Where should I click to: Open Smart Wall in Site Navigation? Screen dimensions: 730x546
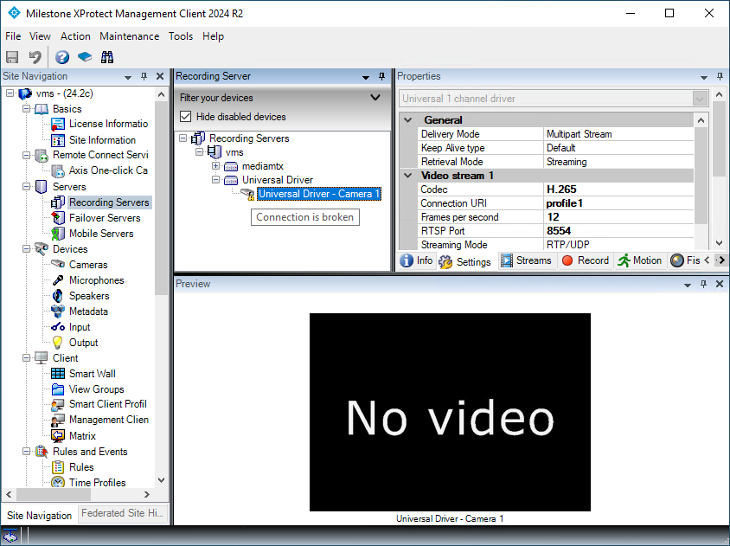tap(93, 374)
